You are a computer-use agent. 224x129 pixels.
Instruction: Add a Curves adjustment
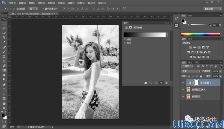click(x=199, y=47)
